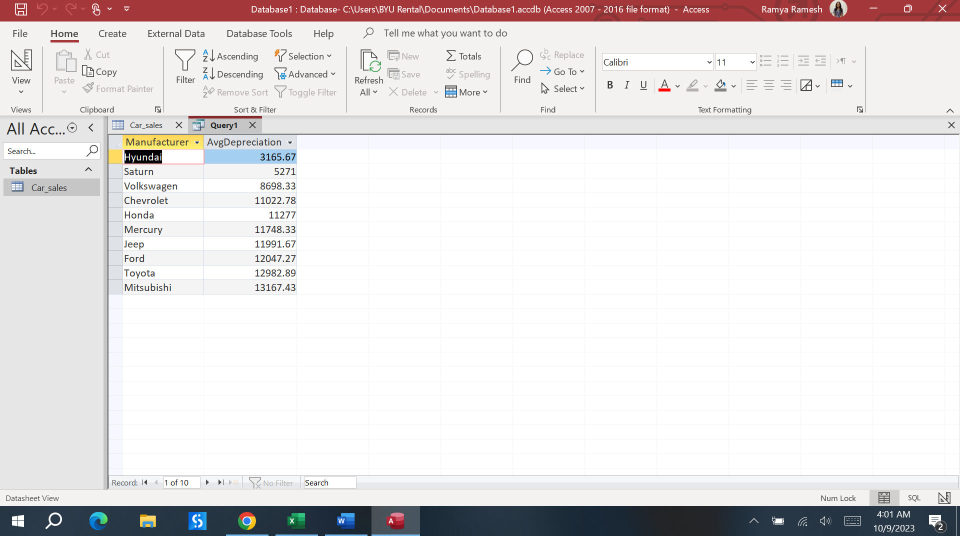The image size is (960, 536).
Task: Click Descending sort button
Action: [x=233, y=74]
